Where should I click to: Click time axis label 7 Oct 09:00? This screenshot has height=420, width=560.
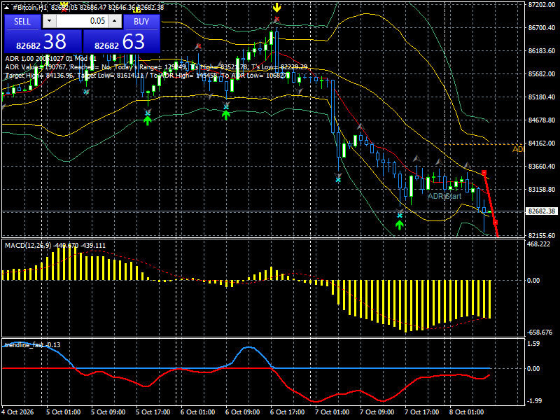pos(377,412)
